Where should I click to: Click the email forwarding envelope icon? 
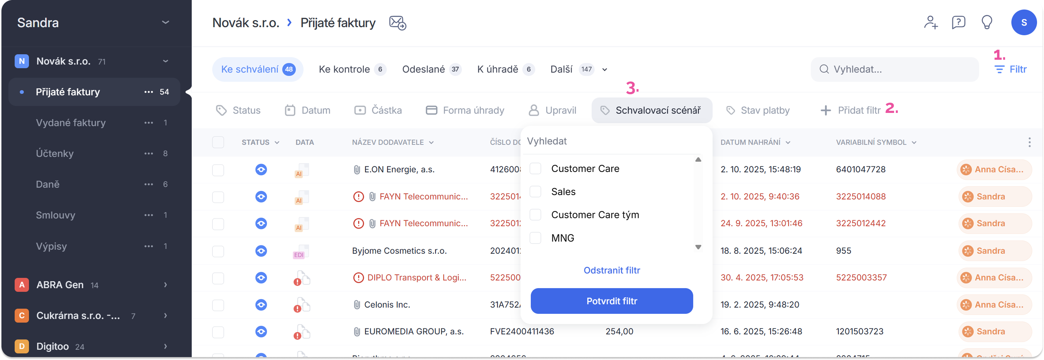(x=398, y=23)
